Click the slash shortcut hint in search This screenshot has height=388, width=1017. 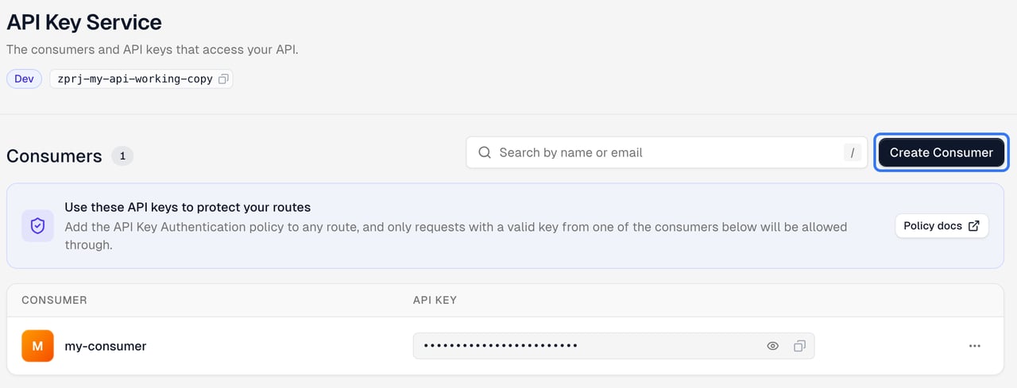pos(853,152)
